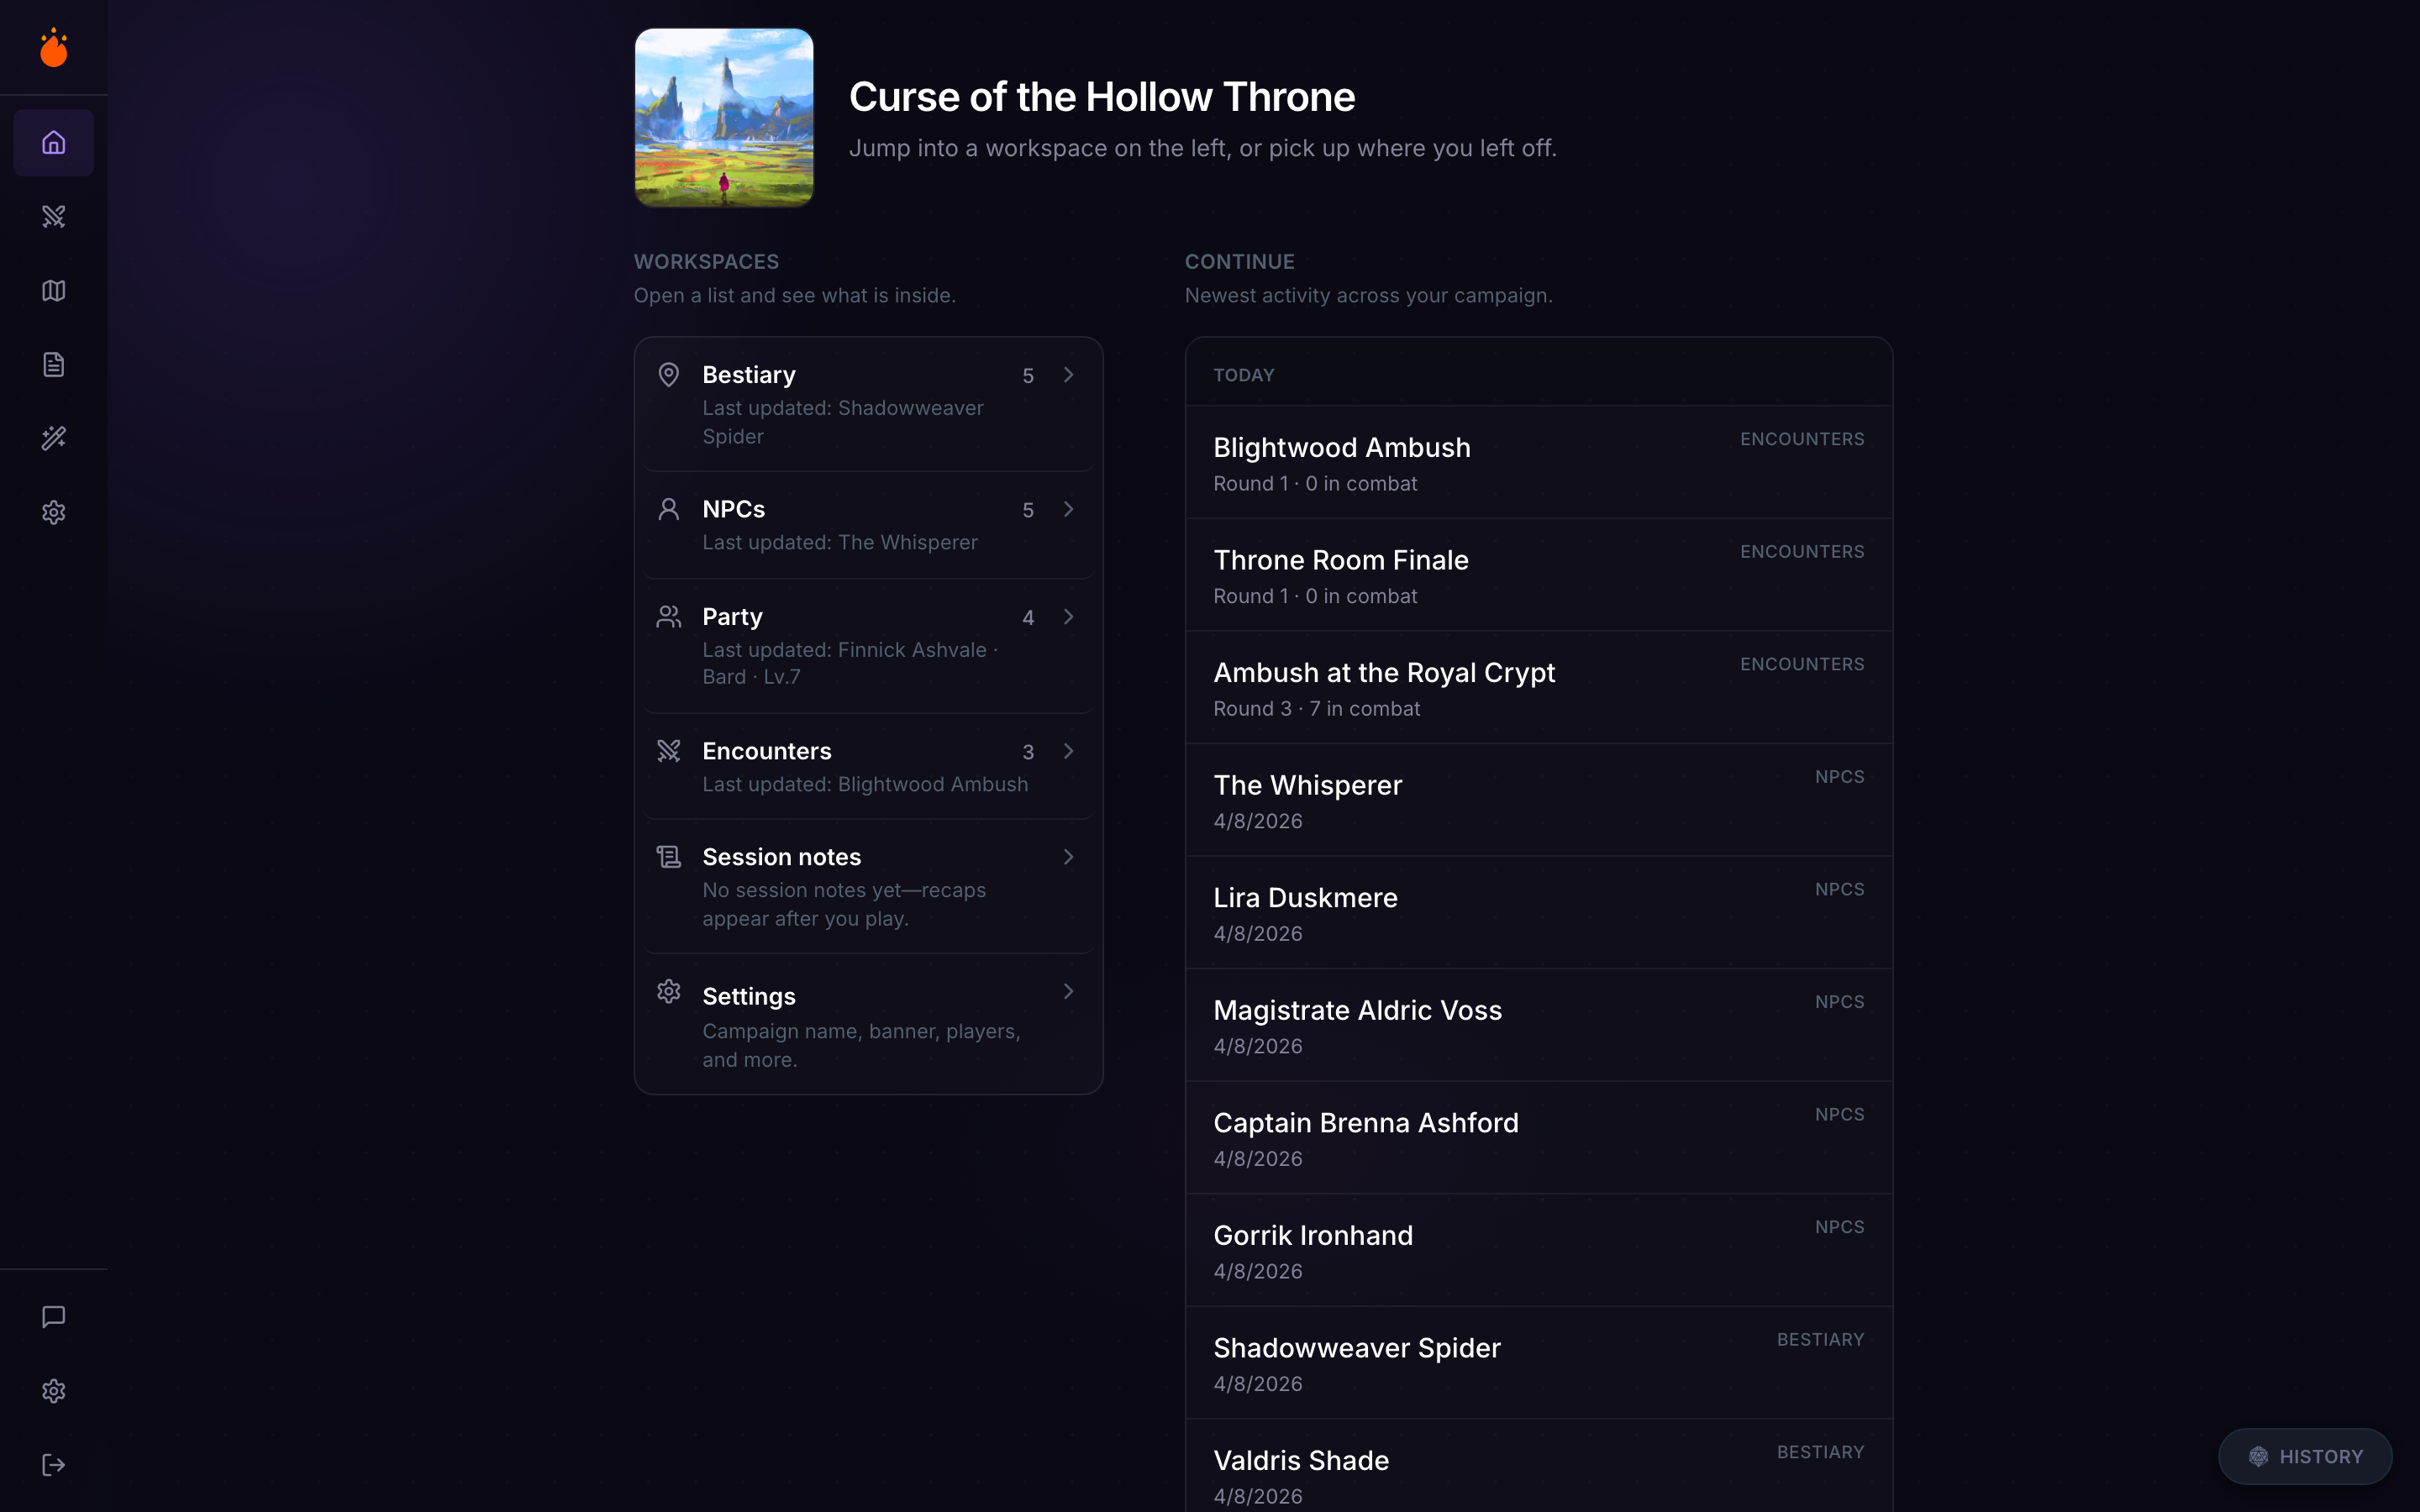
Task: Click the campaign banner thumbnail image
Action: tap(723, 118)
